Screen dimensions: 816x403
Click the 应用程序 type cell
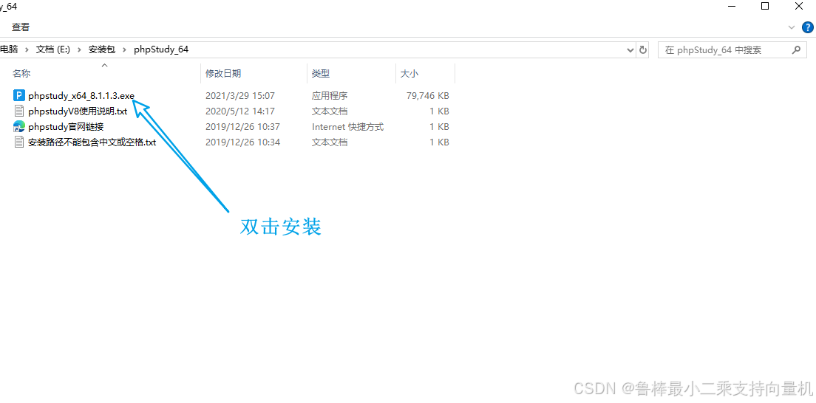(x=330, y=96)
